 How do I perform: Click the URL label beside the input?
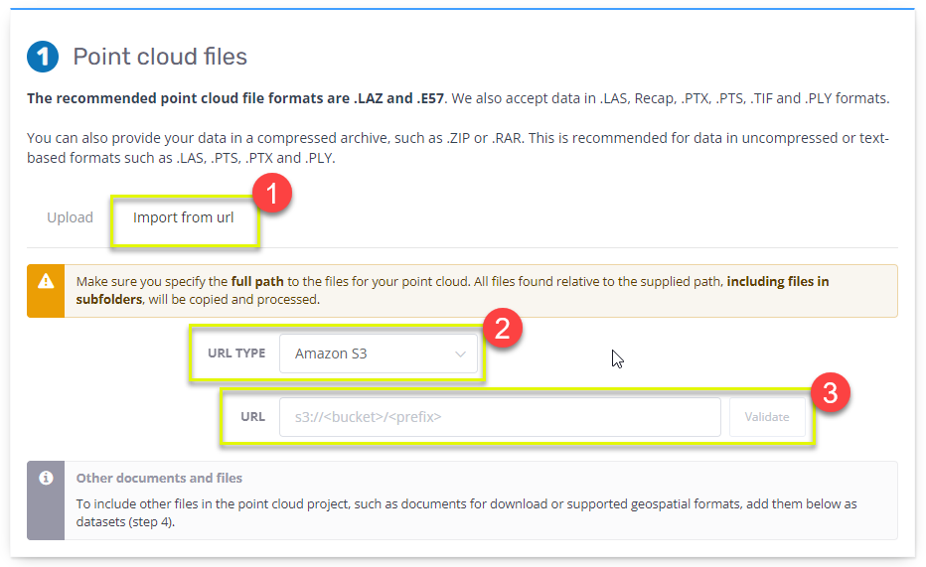(252, 417)
